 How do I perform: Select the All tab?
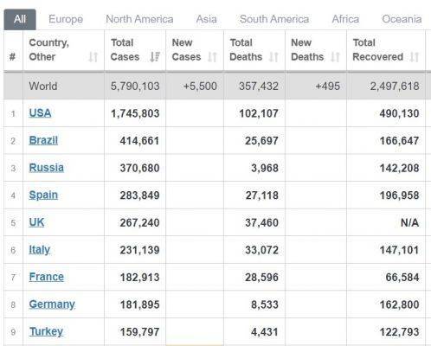(20, 19)
